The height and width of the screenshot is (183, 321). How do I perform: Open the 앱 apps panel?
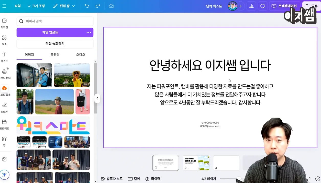(4, 141)
